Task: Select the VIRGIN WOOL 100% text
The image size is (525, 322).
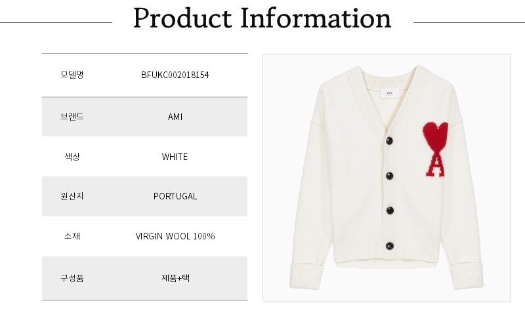Action: point(175,236)
